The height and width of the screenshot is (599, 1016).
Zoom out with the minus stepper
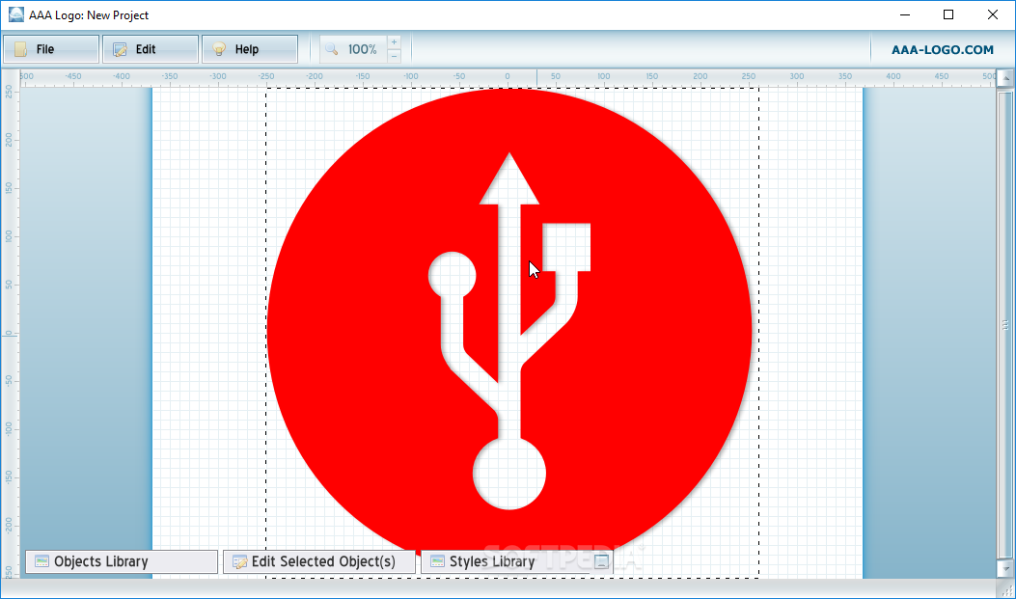click(394, 57)
